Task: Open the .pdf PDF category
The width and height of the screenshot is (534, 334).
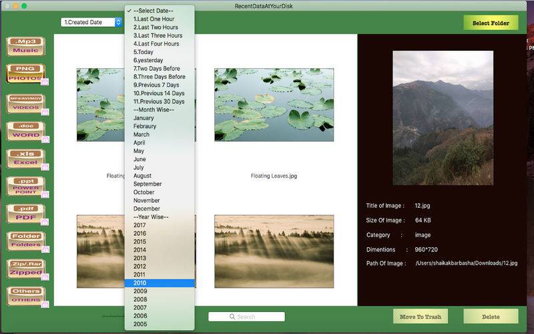Action: [26, 214]
